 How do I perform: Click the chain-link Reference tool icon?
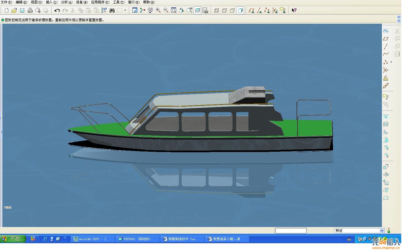(386, 86)
